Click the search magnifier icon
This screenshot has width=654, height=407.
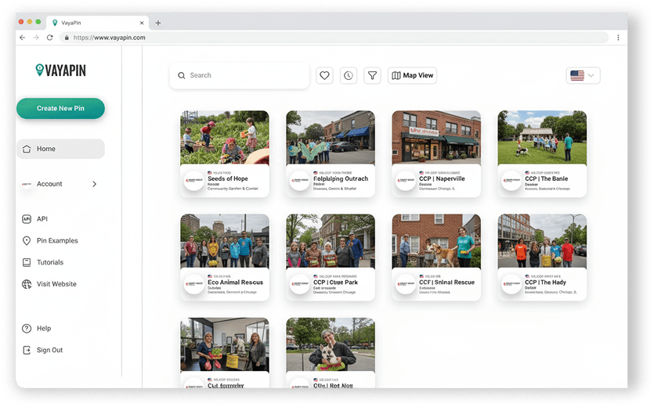coord(182,75)
